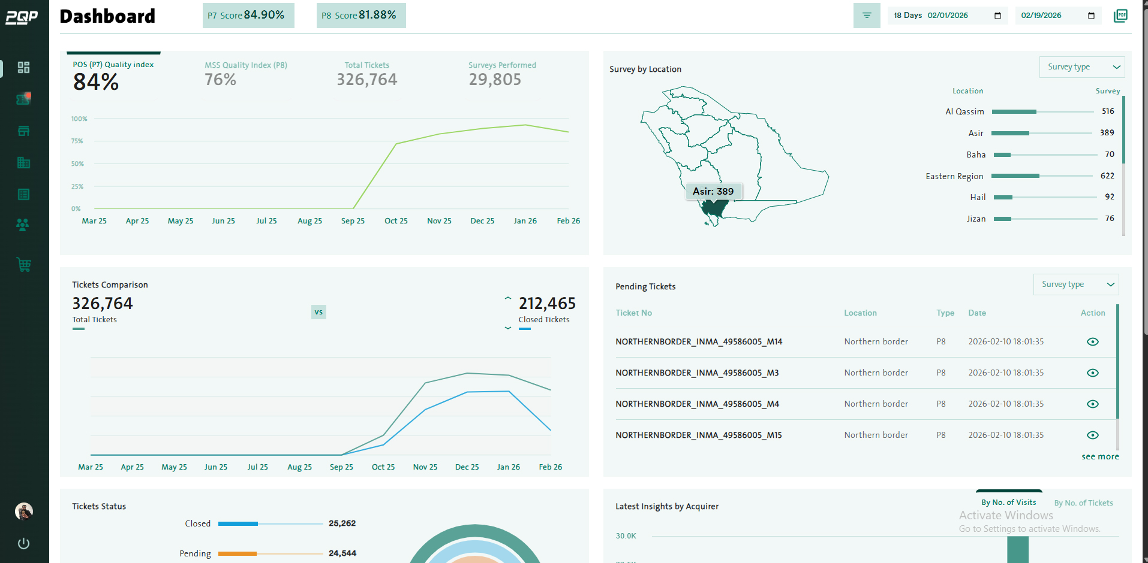Open the filter icon next to dates
This screenshot has width=1148, height=563.
[867, 16]
